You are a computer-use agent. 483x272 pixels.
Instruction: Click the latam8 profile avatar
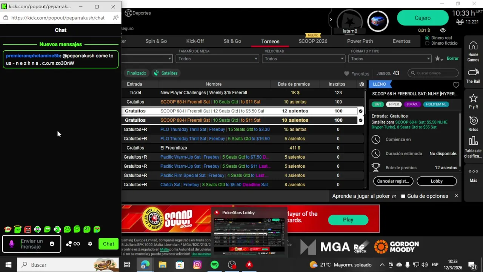[350, 22]
